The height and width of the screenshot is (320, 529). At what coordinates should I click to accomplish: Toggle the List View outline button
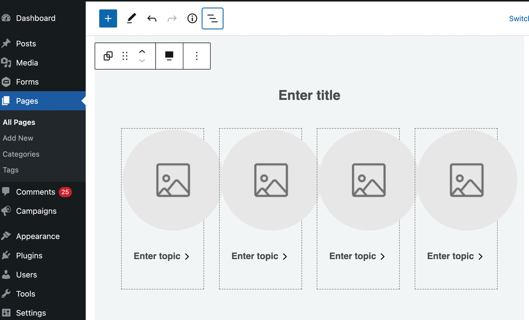(212, 18)
